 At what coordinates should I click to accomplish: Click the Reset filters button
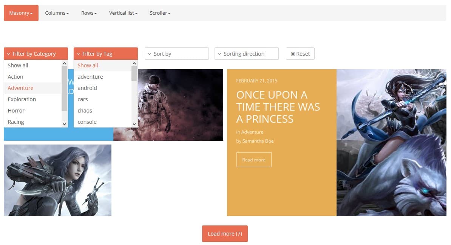(x=300, y=53)
